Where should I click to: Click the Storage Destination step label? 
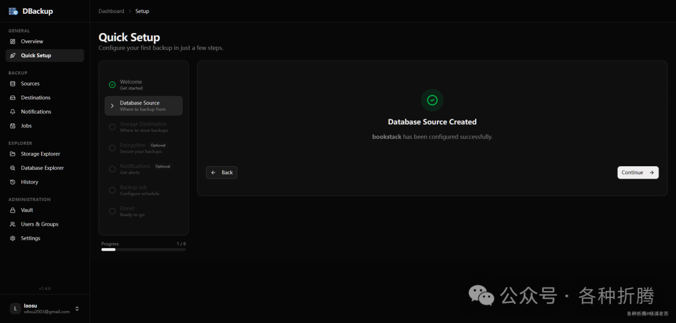point(143,124)
